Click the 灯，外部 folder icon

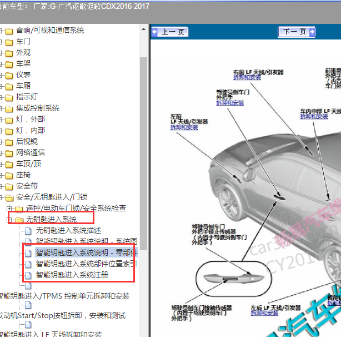(x=9, y=120)
